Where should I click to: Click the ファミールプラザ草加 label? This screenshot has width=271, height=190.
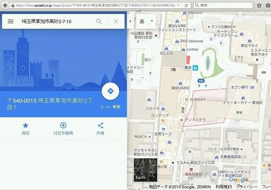click(223, 149)
